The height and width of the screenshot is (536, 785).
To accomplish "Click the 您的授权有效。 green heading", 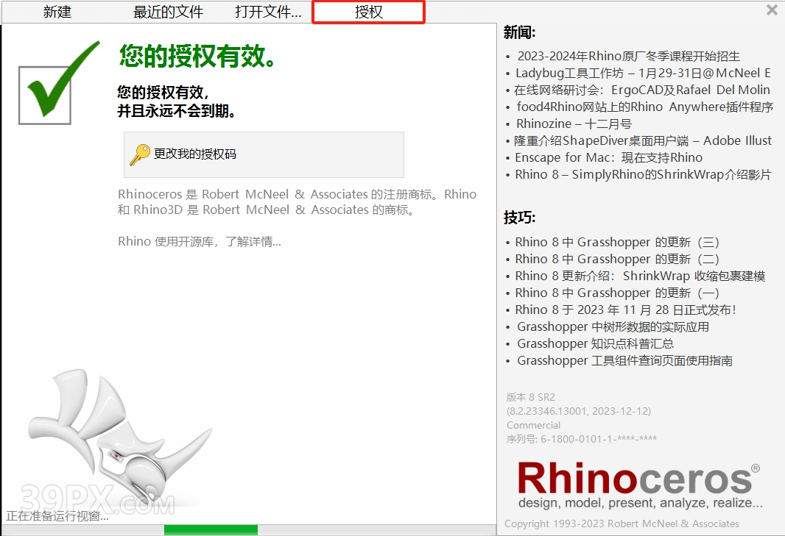I will click(197, 55).
